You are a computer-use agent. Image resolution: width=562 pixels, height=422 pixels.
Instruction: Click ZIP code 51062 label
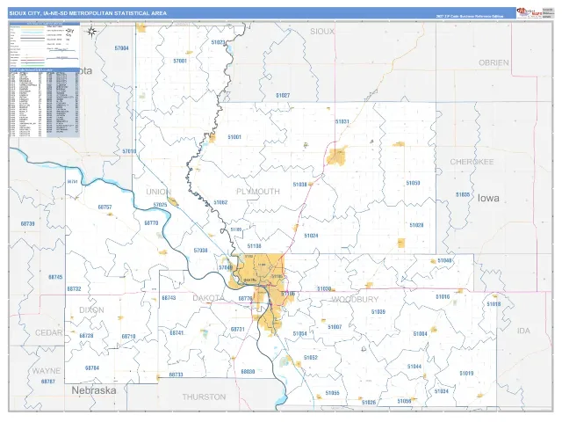[220, 202]
